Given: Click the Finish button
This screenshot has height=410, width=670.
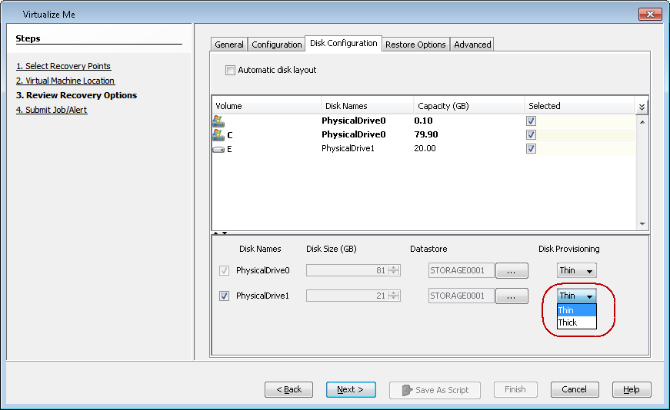Looking at the screenshot, I should 515,389.
